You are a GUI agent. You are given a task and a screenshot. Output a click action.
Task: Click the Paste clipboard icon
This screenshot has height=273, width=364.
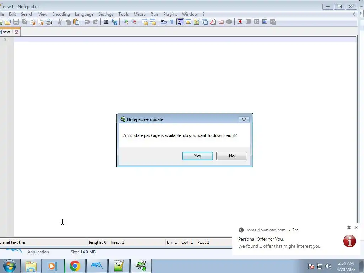click(x=76, y=22)
